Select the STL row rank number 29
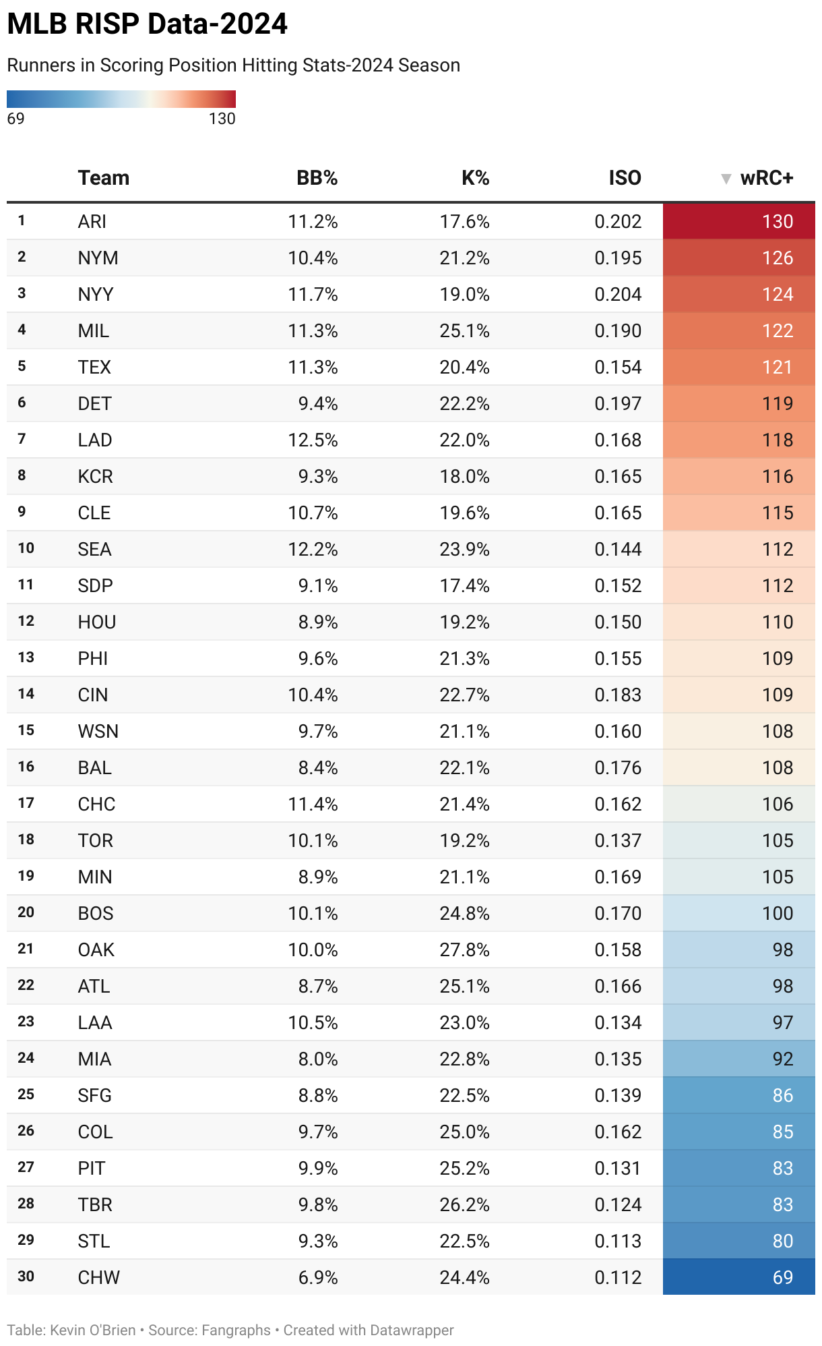The height and width of the screenshot is (1346, 822). pos(26,1240)
